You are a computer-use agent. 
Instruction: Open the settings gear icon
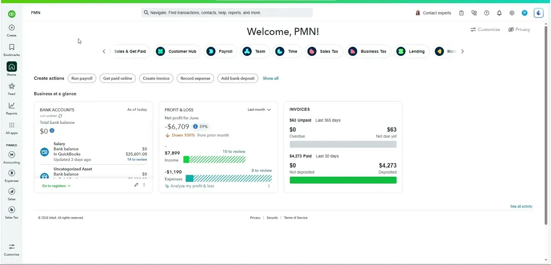(x=512, y=13)
